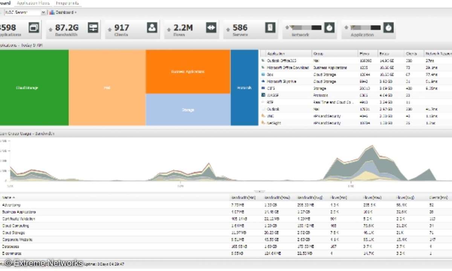
Task: Switch to the Application Flows tab
Action: tap(34, 3)
